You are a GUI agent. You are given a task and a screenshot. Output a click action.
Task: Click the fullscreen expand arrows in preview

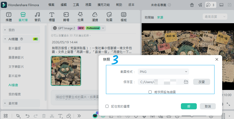pos(228,104)
